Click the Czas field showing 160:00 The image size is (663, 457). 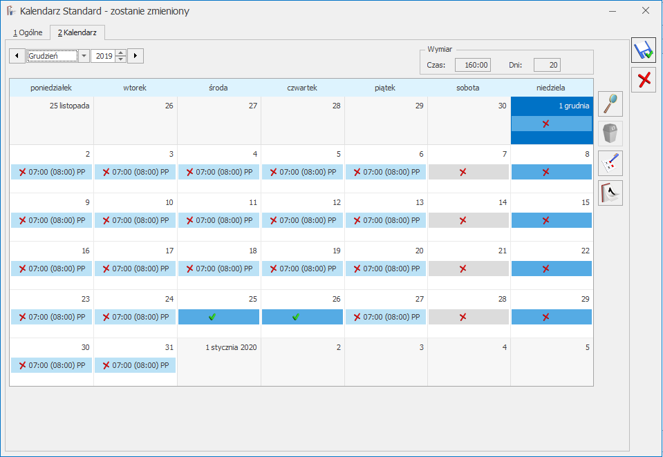click(473, 65)
